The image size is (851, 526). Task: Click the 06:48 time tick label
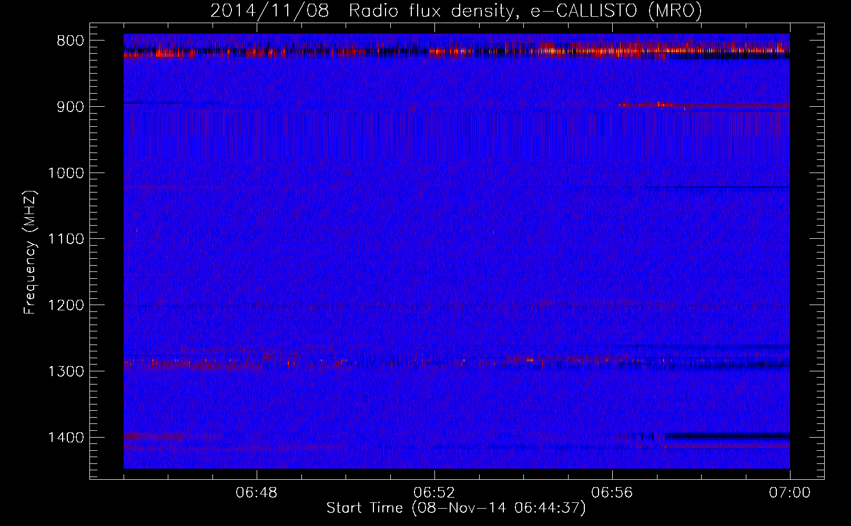257,493
